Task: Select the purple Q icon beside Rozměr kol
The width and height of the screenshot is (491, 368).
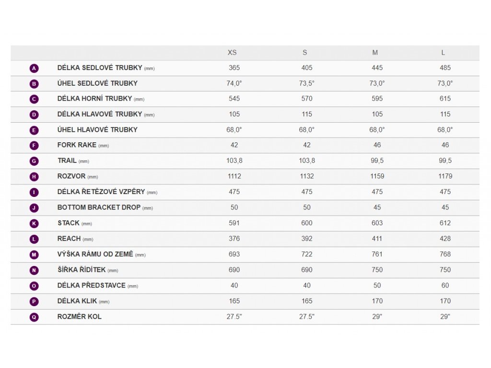Action: [34, 317]
